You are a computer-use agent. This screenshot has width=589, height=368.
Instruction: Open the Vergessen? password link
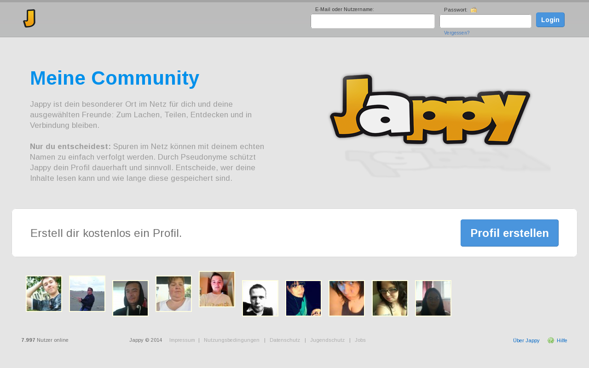(457, 33)
